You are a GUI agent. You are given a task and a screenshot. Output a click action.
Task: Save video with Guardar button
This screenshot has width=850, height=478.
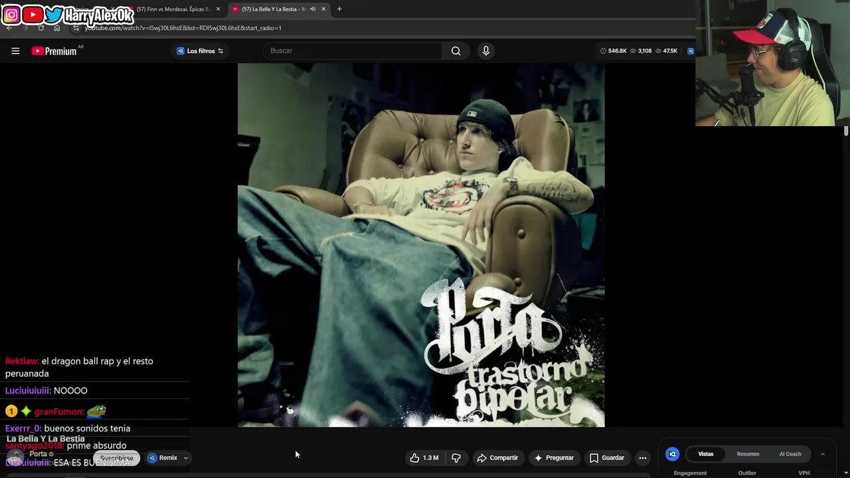point(607,458)
